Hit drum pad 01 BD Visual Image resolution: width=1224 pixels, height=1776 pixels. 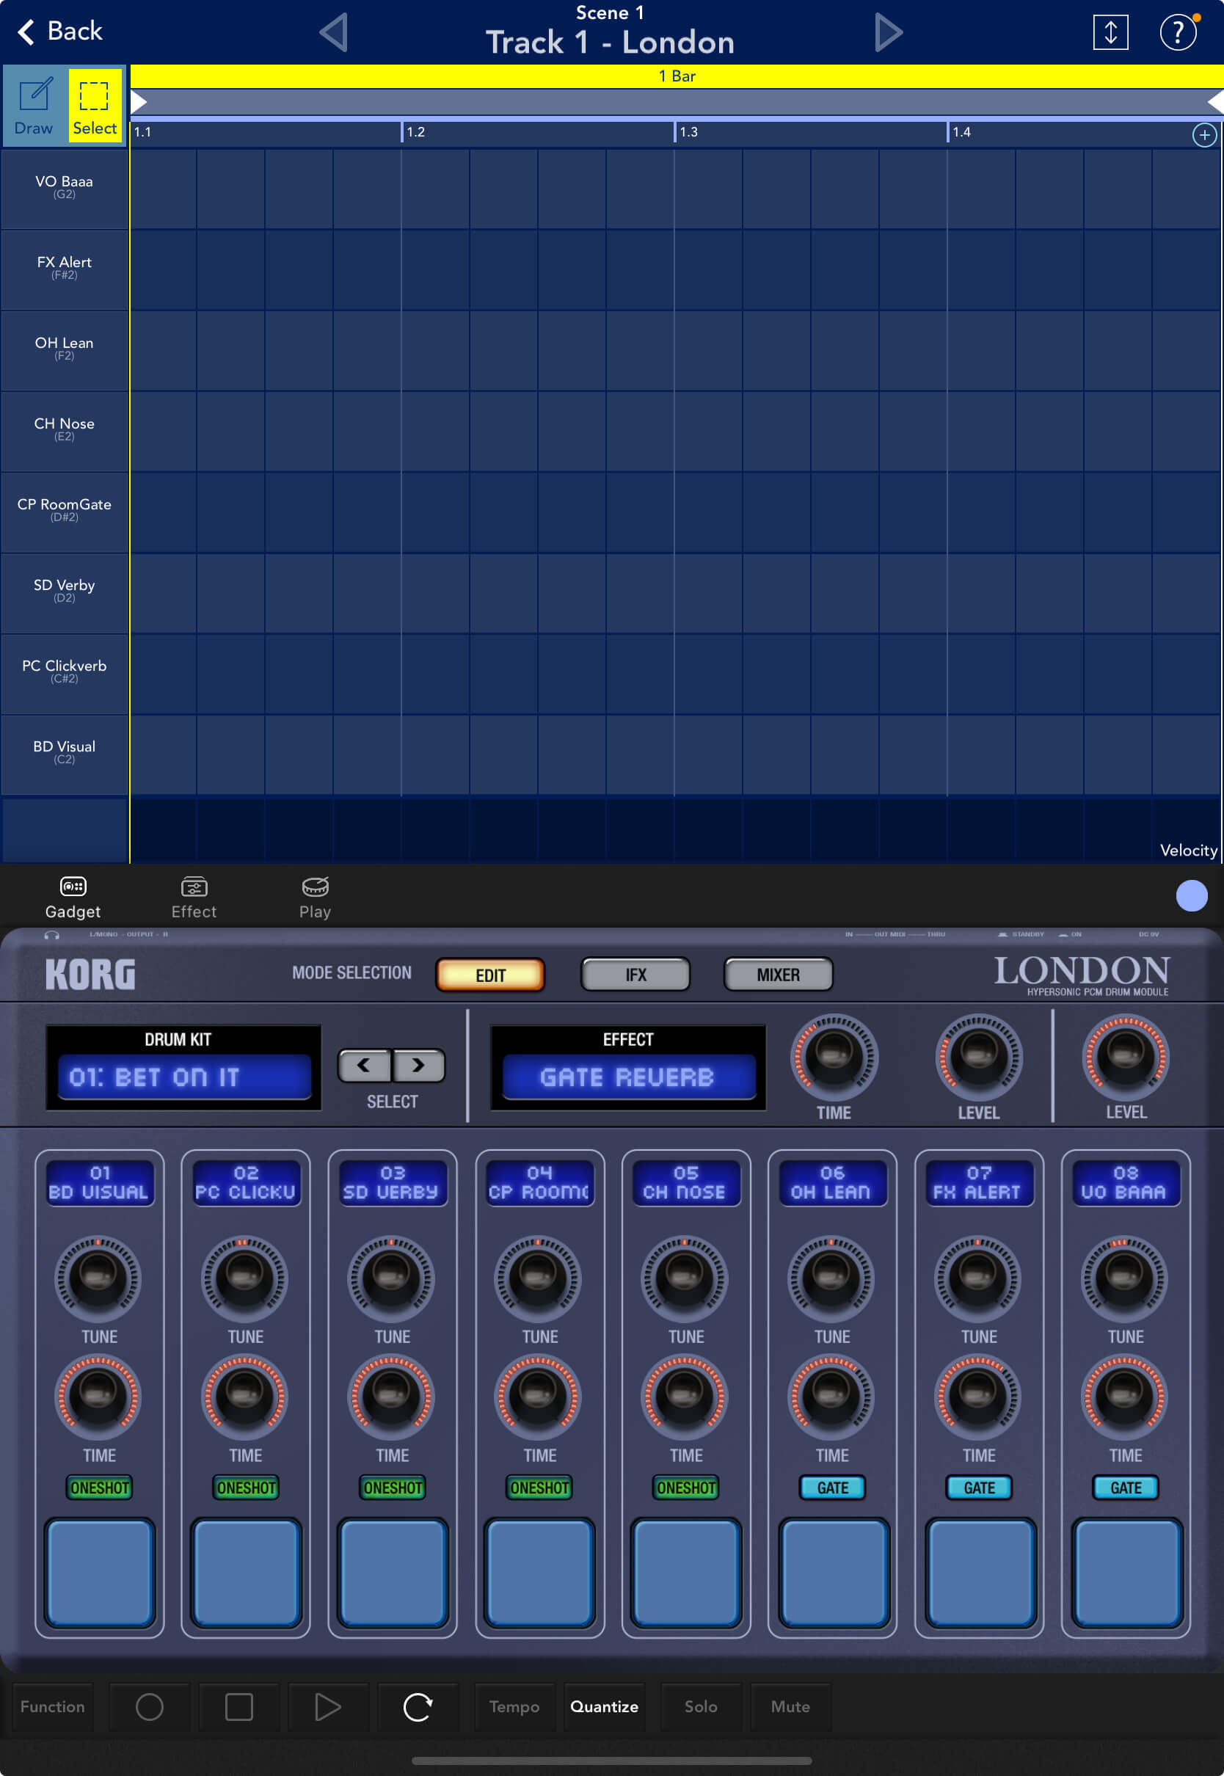[x=99, y=1572]
